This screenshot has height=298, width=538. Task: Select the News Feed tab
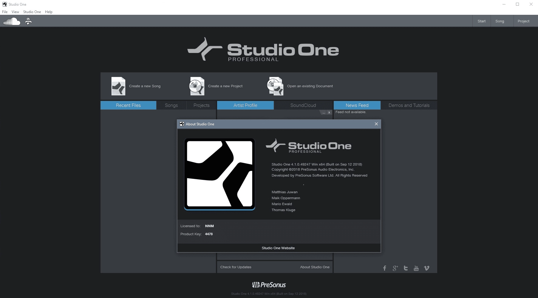coord(357,105)
